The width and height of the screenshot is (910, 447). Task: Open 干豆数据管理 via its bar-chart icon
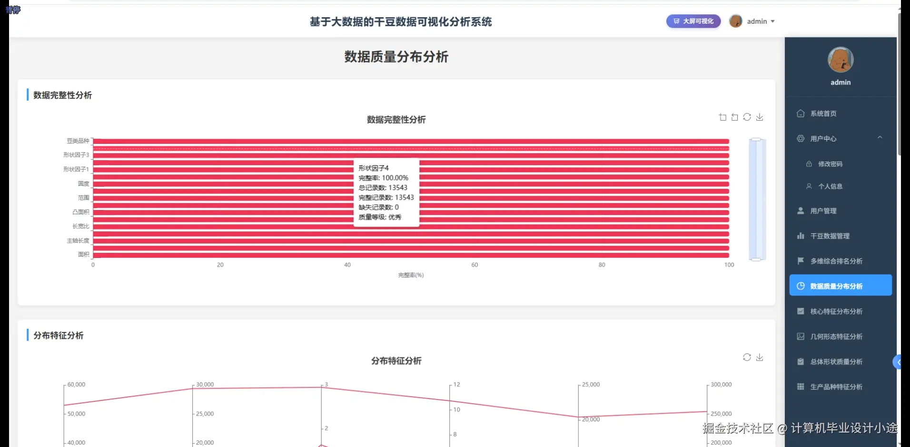coord(801,236)
